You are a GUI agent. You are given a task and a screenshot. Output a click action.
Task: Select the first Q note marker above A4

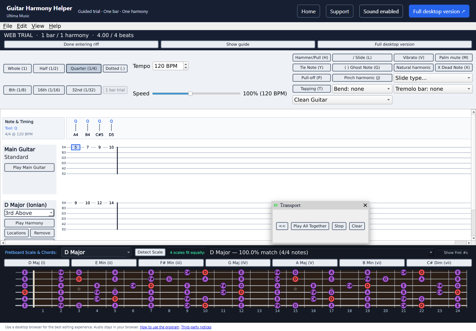(x=76, y=121)
